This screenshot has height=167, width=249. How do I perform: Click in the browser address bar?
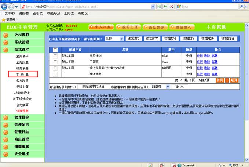[x=88, y=7]
